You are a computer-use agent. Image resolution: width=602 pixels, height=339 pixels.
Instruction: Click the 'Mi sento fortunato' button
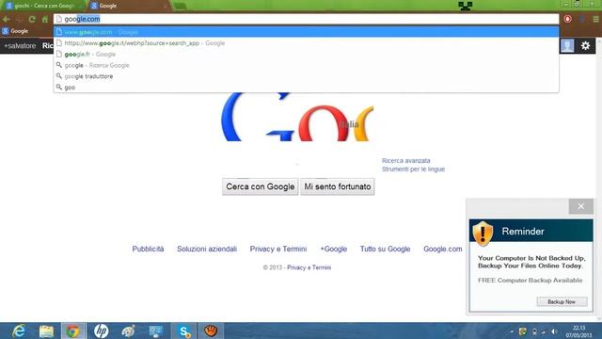(338, 186)
